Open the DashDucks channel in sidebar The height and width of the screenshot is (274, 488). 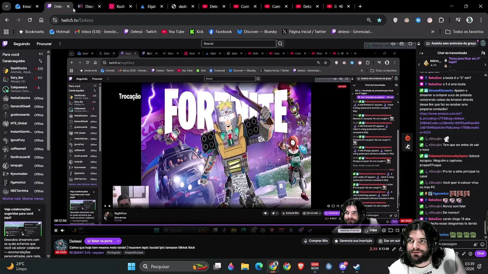point(24,70)
